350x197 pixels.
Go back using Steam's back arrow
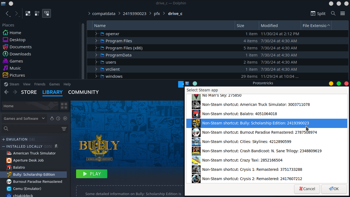pos(6,92)
